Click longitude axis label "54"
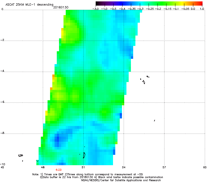Screen dimensions: 207x182 tap(124, 167)
